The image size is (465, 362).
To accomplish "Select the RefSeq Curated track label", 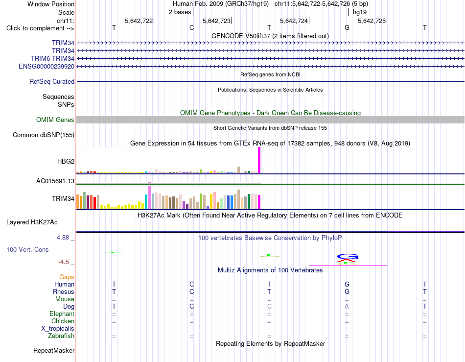I will [52, 82].
